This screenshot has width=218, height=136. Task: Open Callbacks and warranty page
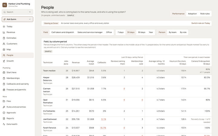[18, 84]
